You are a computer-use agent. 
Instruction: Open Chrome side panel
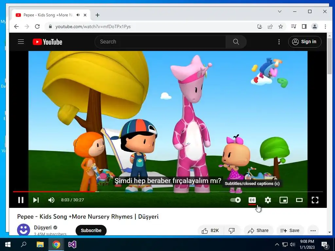(304, 26)
